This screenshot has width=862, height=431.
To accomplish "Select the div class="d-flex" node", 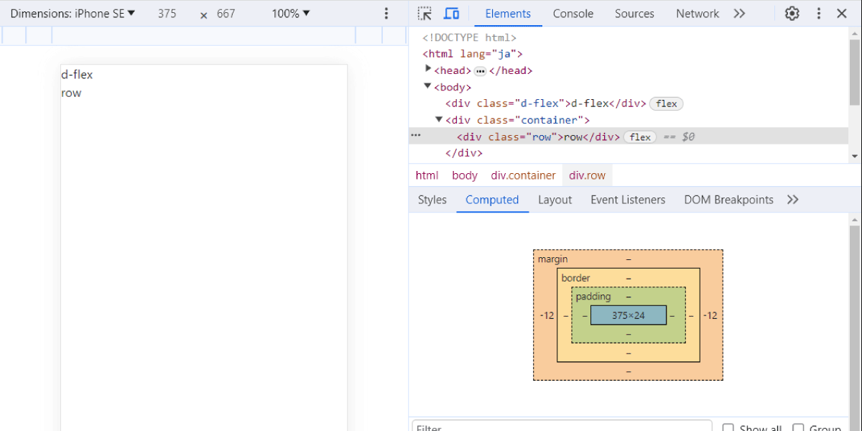I will click(545, 103).
